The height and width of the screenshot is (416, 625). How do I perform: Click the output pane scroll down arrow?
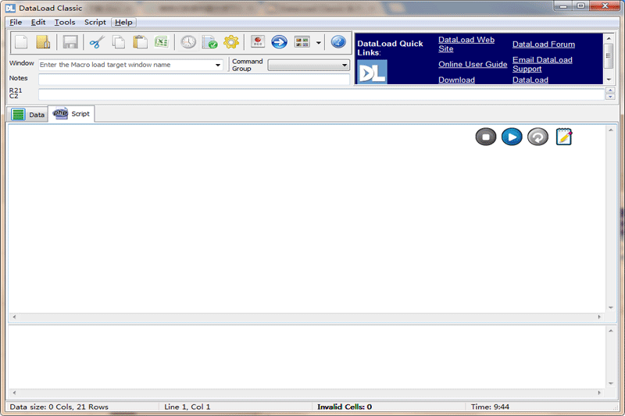(x=611, y=384)
